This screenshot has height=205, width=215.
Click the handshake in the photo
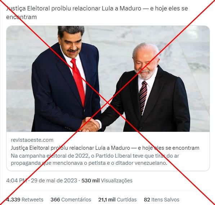point(90,124)
